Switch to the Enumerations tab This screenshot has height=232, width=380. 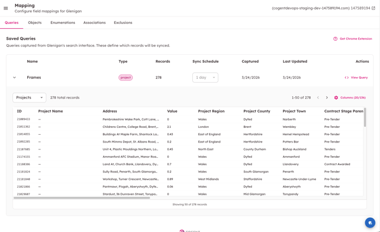[x=63, y=23]
